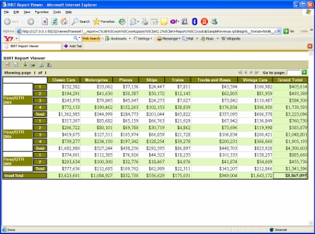Go to the previous report page arrow
Image resolution: width=315 pixels, height=234 pixels.
click(246, 73)
